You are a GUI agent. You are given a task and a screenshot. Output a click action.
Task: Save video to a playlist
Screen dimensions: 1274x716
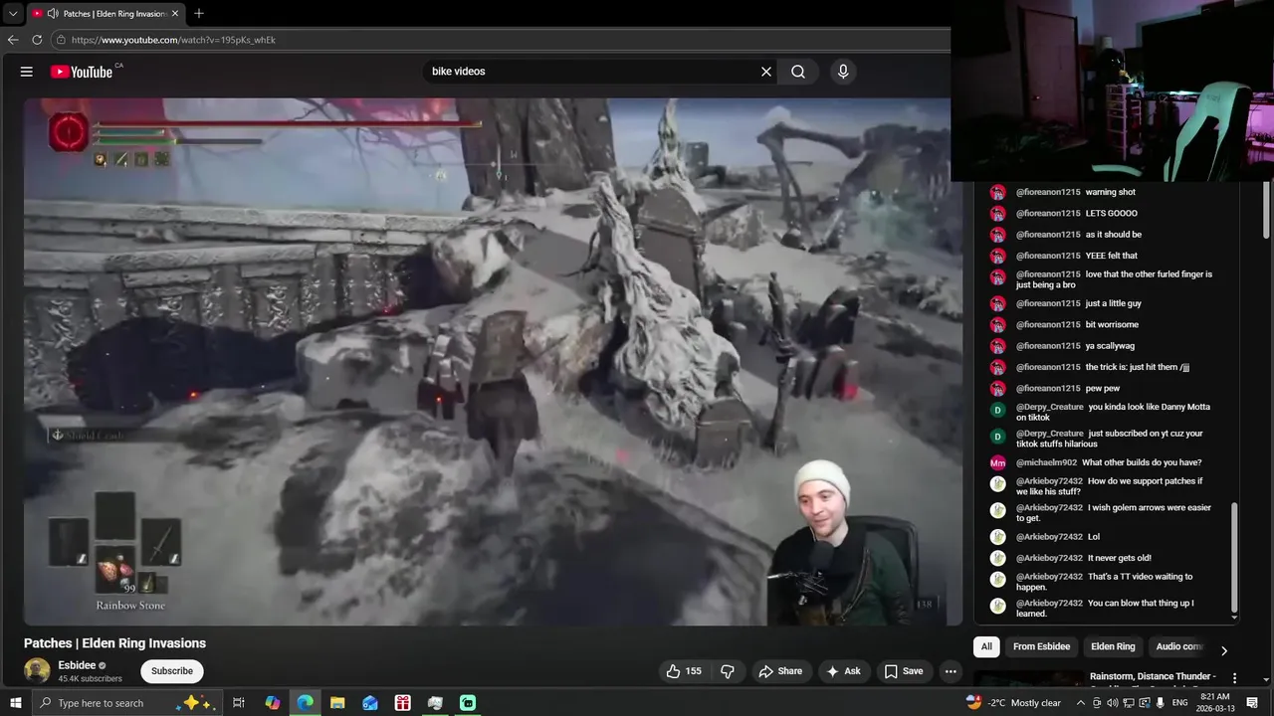[x=904, y=671]
